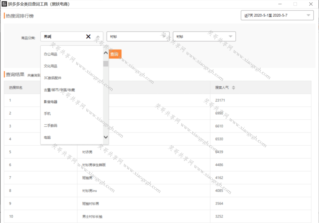The width and height of the screenshot is (319, 223).
Task: Select 影音电器 from category list
Action: tap(51, 102)
